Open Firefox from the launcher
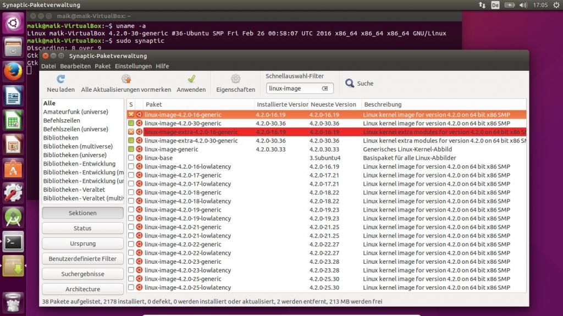This screenshot has width=563, height=316. (x=13, y=71)
